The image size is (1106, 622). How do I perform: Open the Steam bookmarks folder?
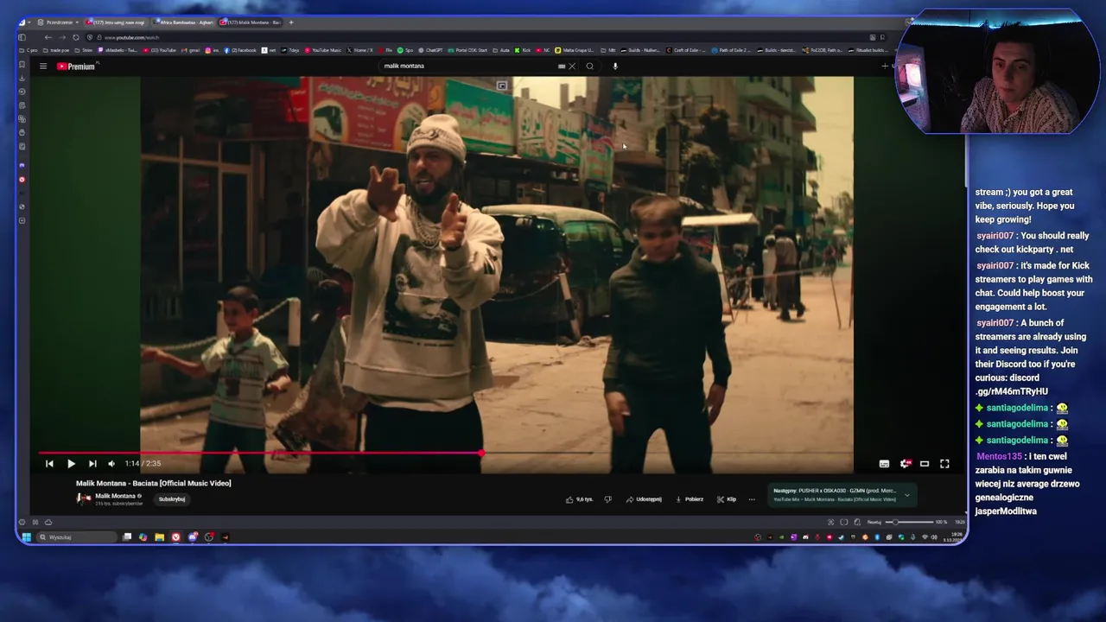pyautogui.click(x=85, y=50)
